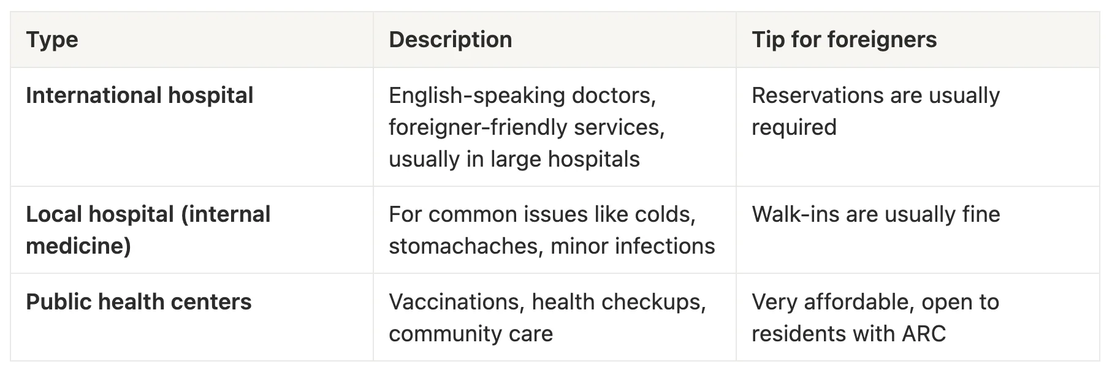
Task: Click the common issues like colds description
Action: pyautogui.click(x=542, y=214)
